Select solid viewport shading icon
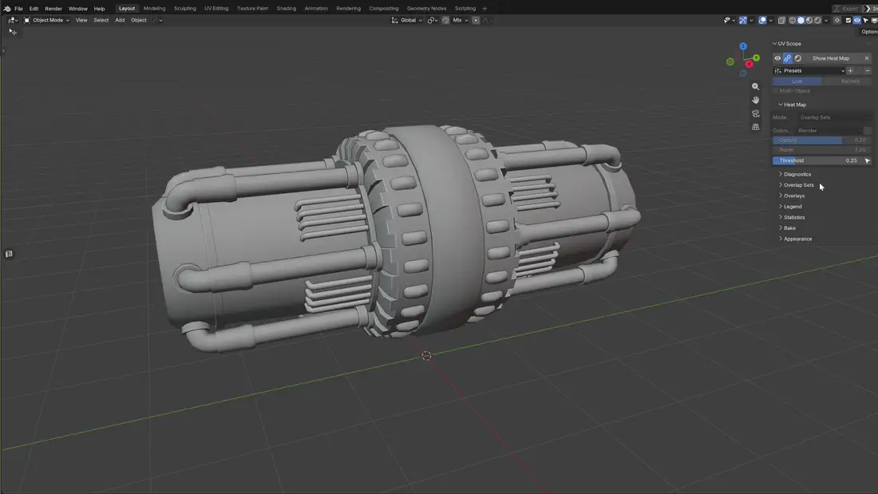The image size is (878, 494). [801, 20]
